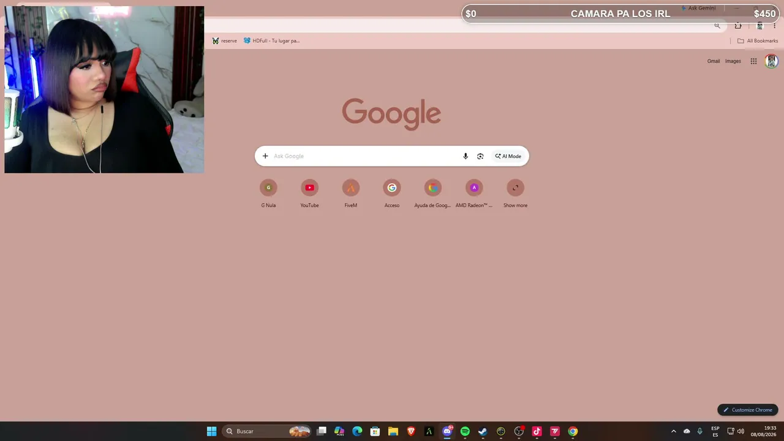Open Spotify from the taskbar
784x441 pixels.
pos(465,431)
